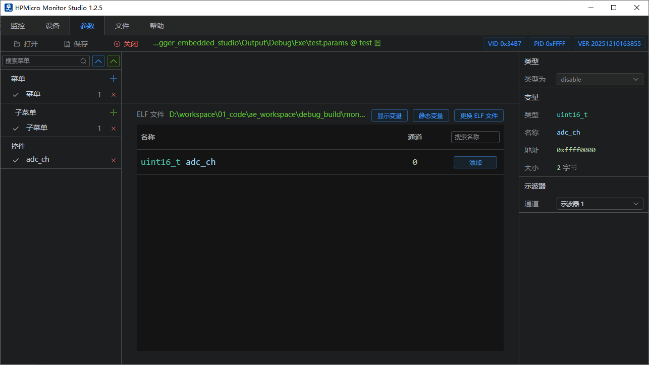This screenshot has width=649, height=365.
Task: Click the VID 0x34B7 badge
Action: pos(505,43)
